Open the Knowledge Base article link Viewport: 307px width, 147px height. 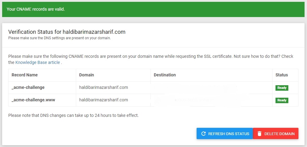pyautogui.click(x=38, y=62)
